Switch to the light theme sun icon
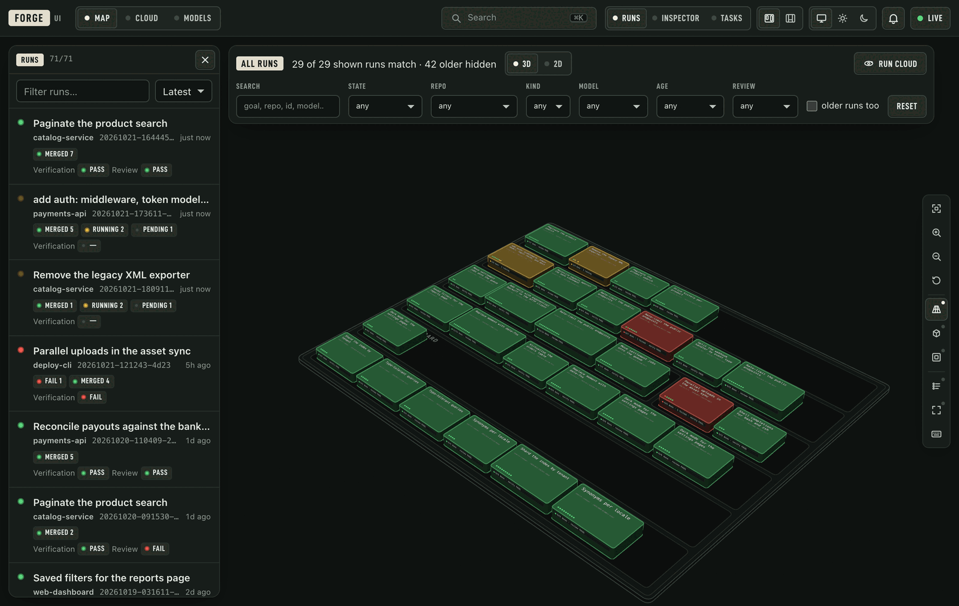The height and width of the screenshot is (606, 959). pyautogui.click(x=843, y=19)
